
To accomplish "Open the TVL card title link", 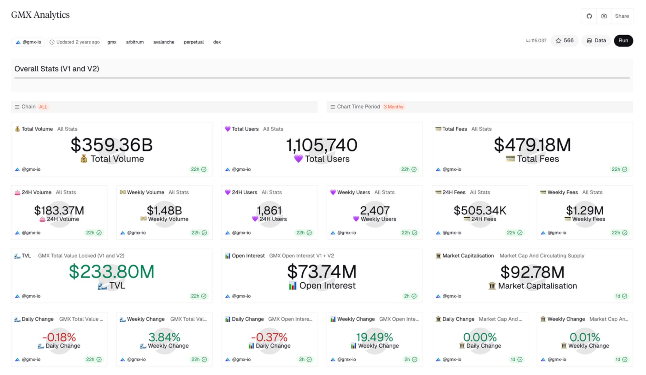I will pyautogui.click(x=26, y=256).
